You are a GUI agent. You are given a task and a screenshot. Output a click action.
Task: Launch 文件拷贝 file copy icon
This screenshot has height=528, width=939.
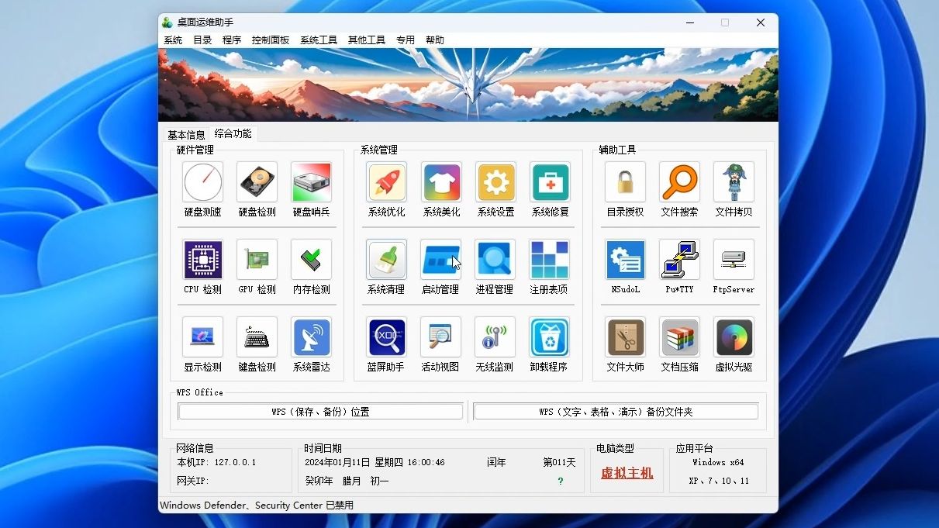point(734,182)
